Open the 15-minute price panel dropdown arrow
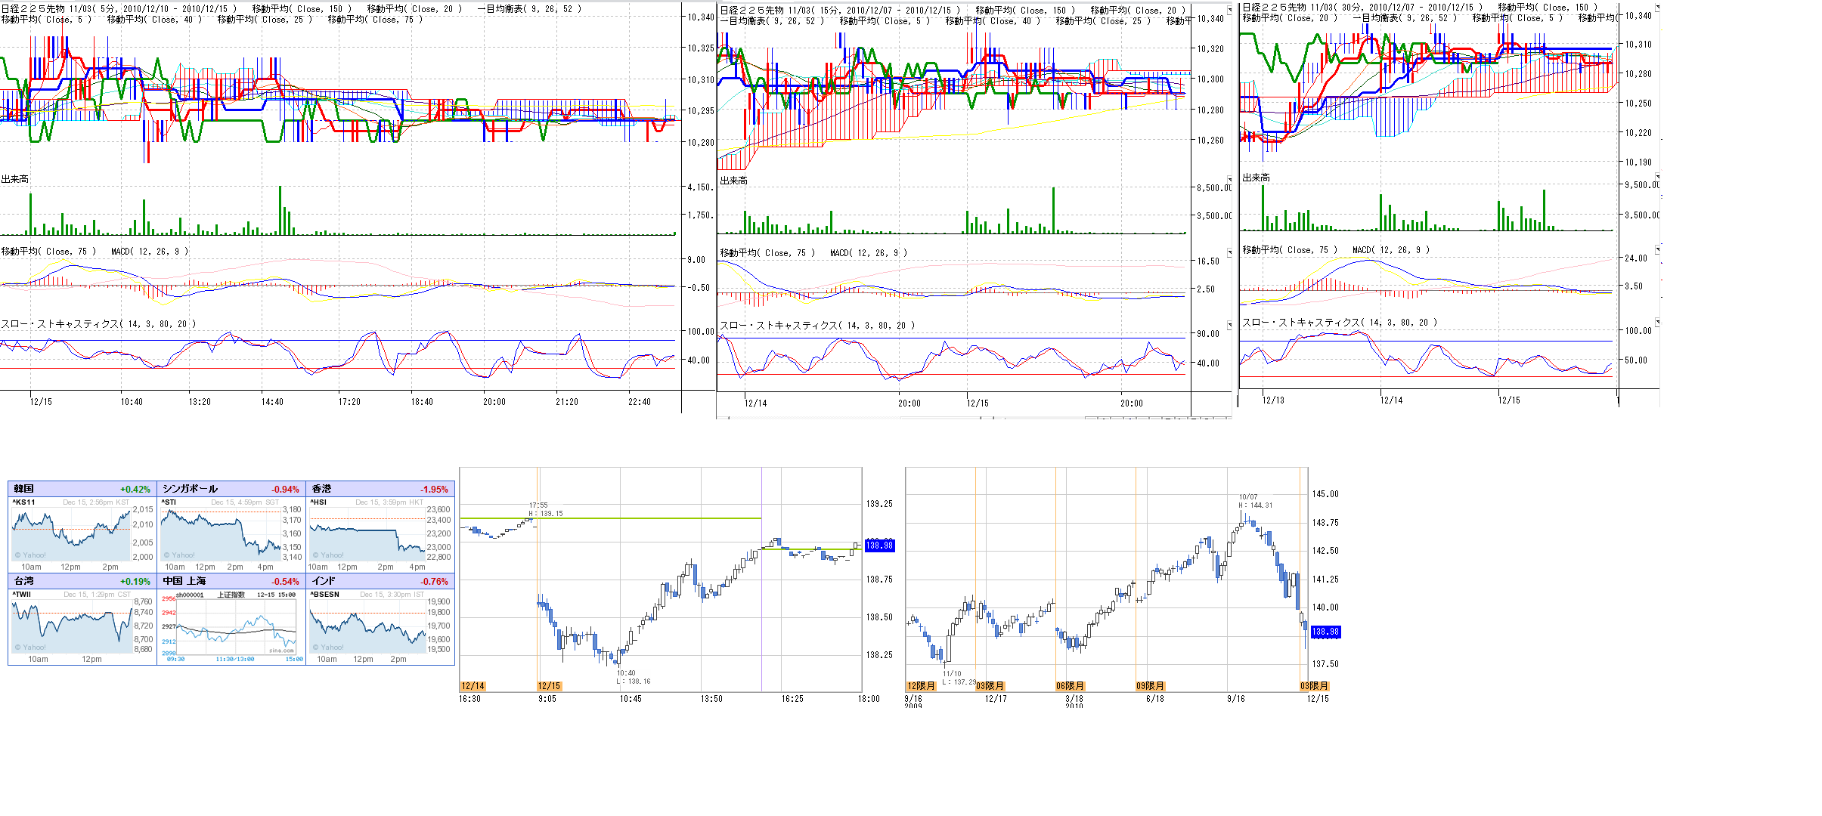 [x=1229, y=10]
